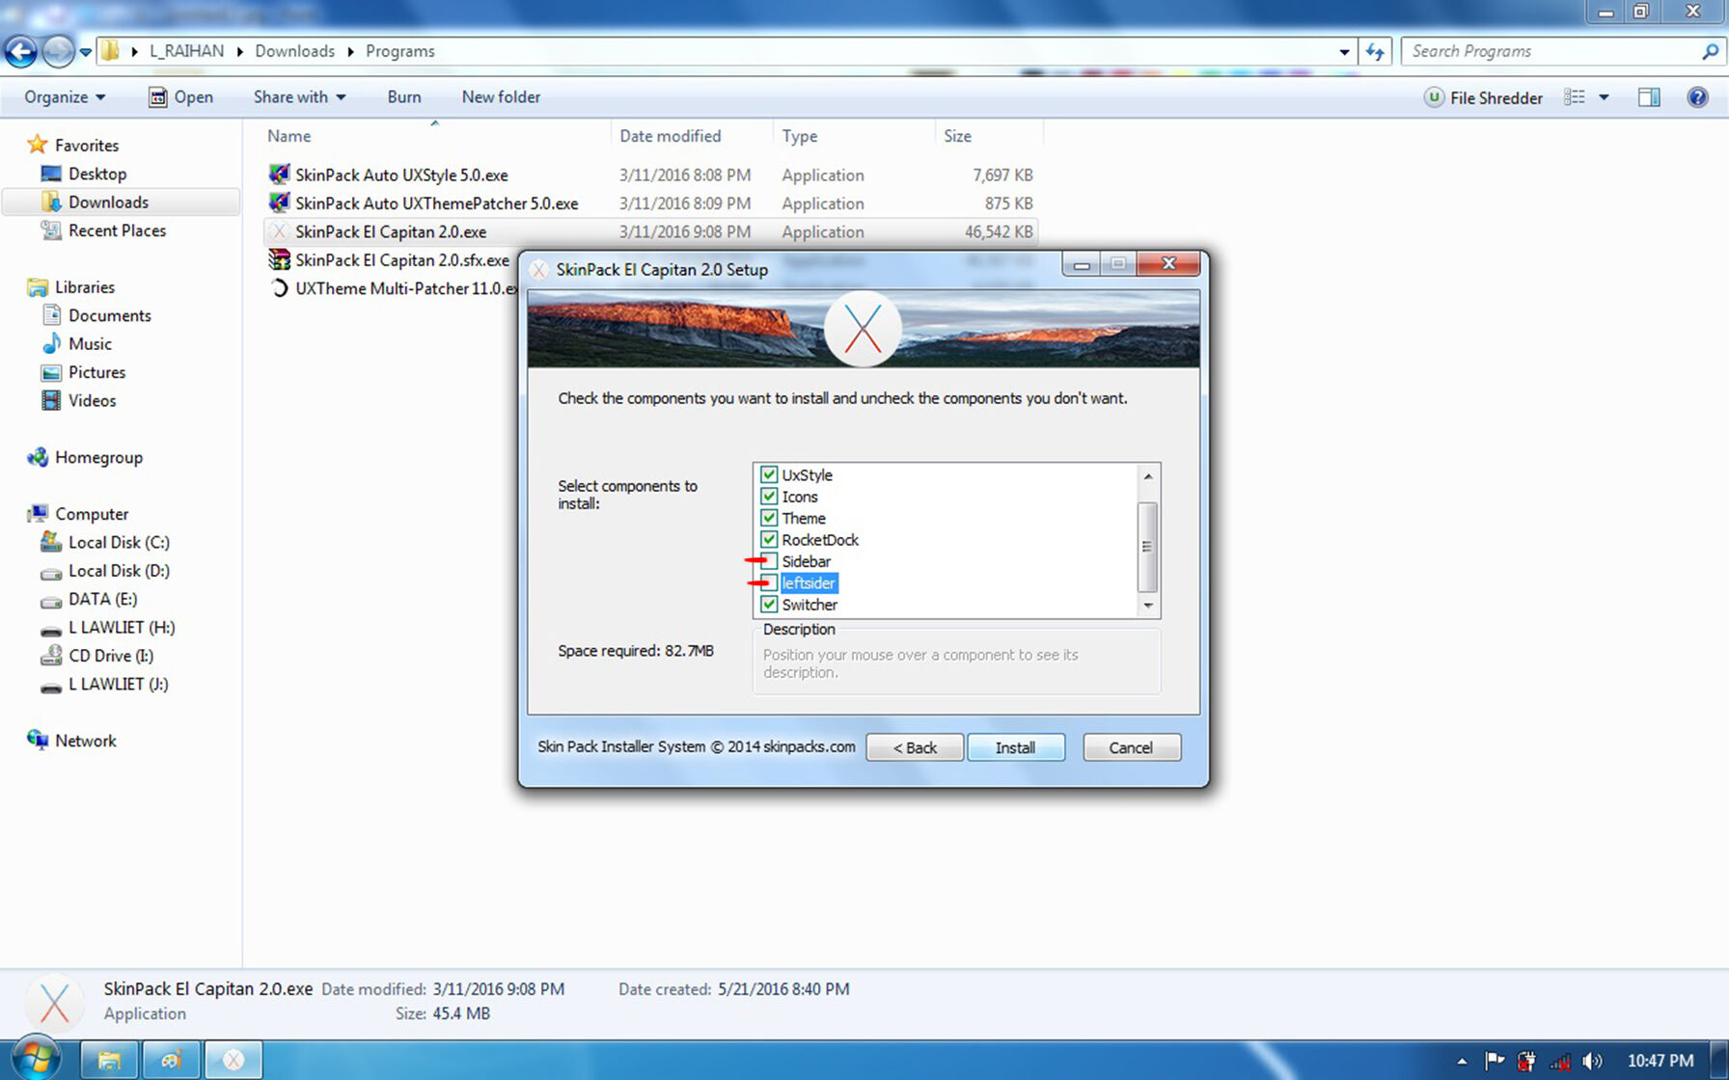
Task: Click the Forward navigation arrow
Action: (58, 52)
